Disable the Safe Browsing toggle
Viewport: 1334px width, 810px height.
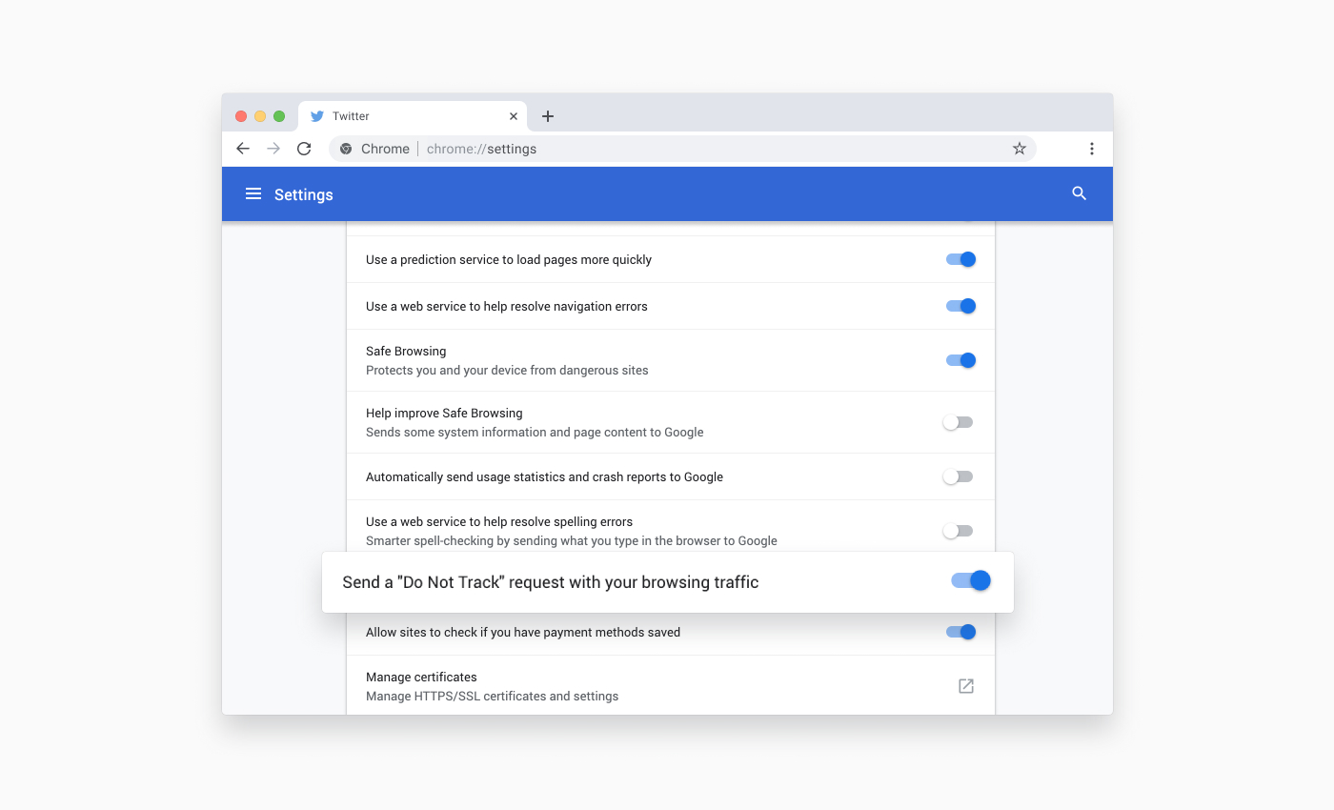pos(960,360)
